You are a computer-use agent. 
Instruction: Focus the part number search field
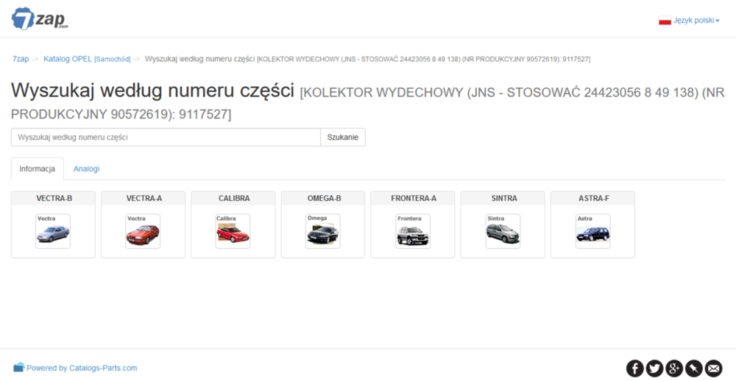point(166,138)
